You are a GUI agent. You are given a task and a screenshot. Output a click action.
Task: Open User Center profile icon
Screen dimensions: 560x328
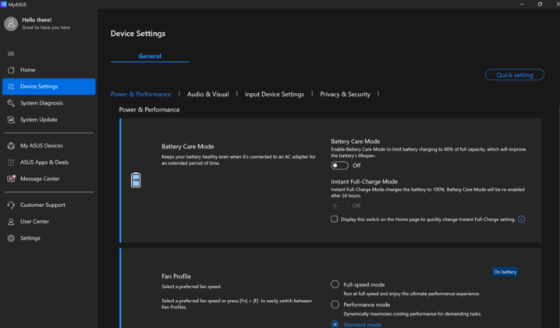11,222
